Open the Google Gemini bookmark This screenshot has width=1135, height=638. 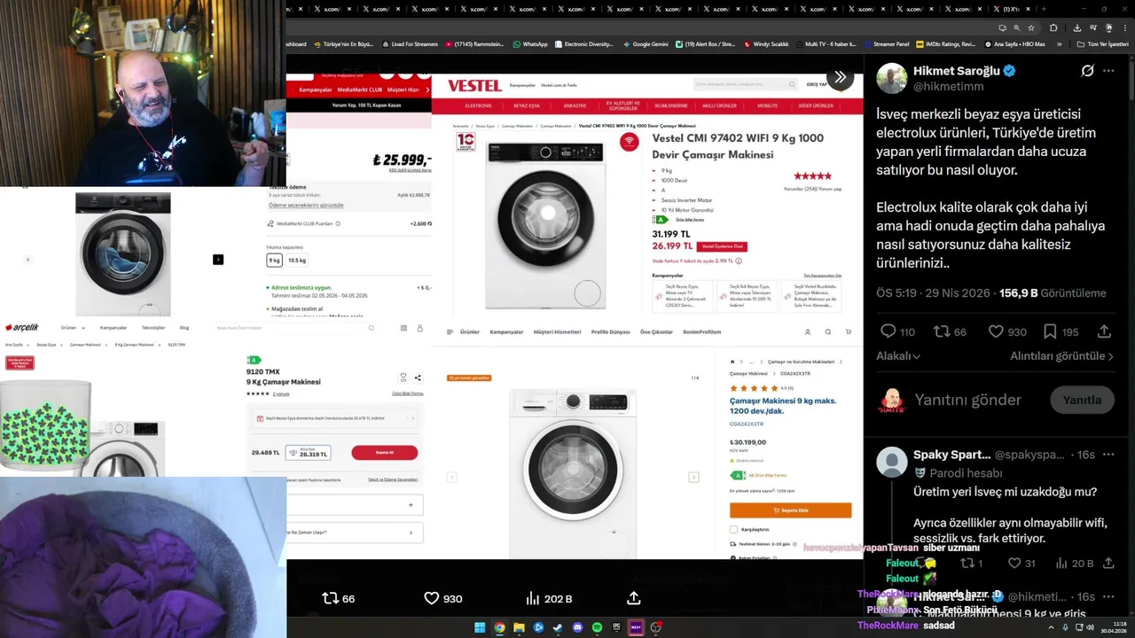(x=647, y=44)
